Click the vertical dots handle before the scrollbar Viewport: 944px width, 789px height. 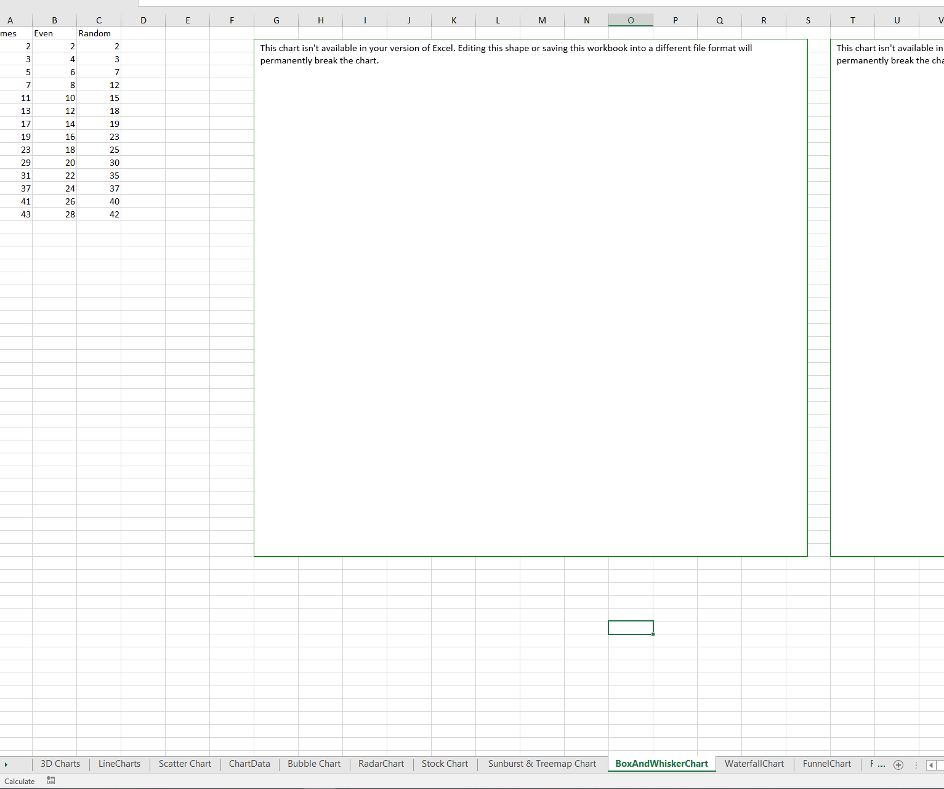[917, 764]
